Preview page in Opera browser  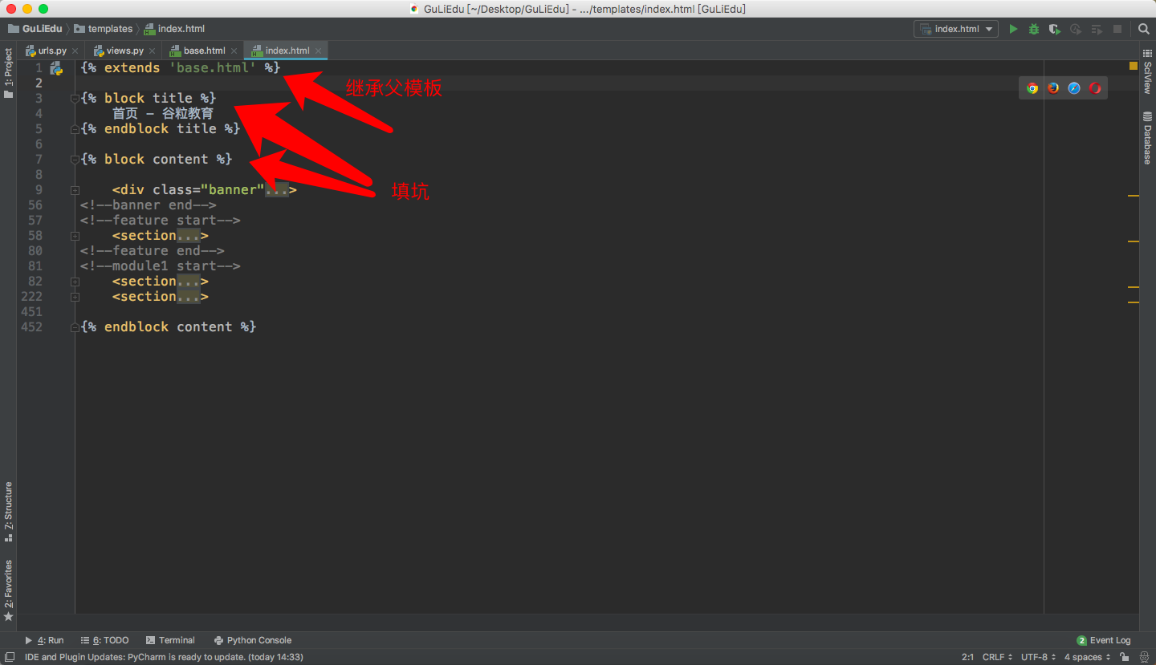[1095, 88]
